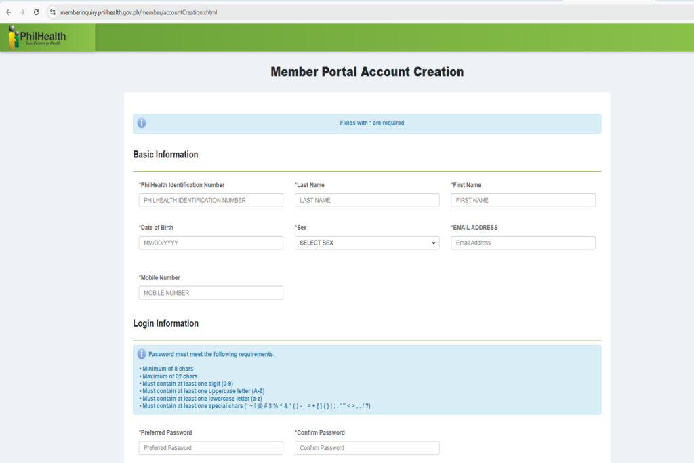Viewport: 694px width, 463px height.
Task: Click the PhilHealth logo
Action: pos(37,37)
